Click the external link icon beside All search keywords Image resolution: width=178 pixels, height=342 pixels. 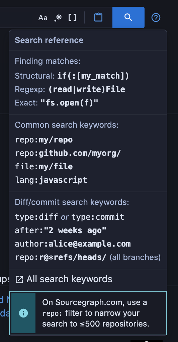19,280
